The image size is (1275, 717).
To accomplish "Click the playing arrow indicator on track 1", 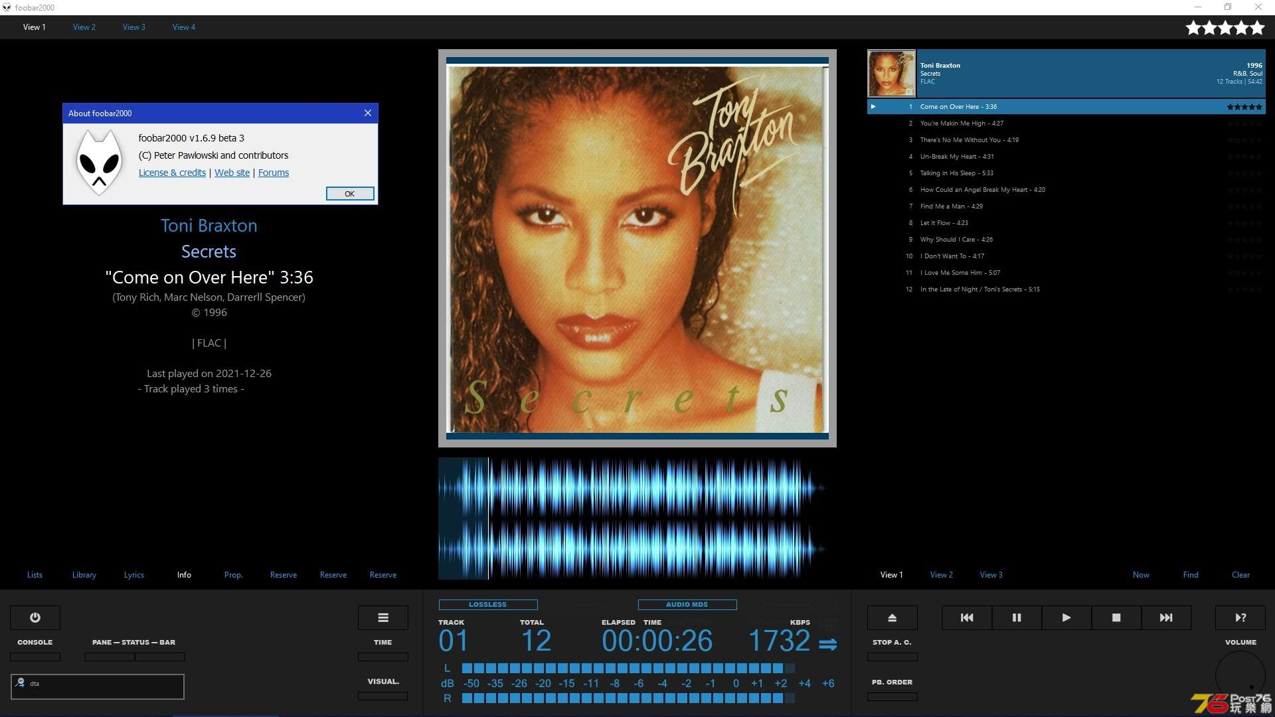I will (x=873, y=106).
